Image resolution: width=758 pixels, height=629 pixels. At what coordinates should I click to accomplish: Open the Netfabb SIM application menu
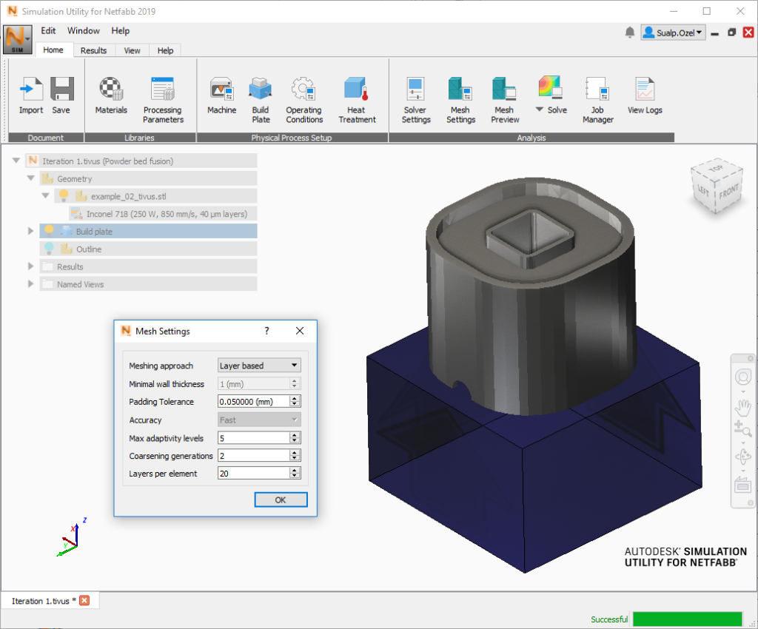click(x=18, y=39)
